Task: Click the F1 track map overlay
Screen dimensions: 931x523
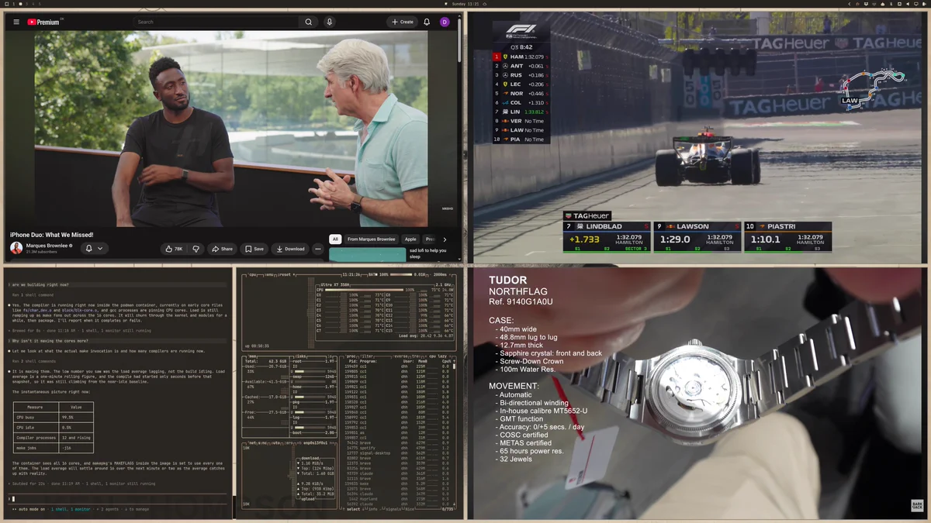Action: pyautogui.click(x=873, y=88)
